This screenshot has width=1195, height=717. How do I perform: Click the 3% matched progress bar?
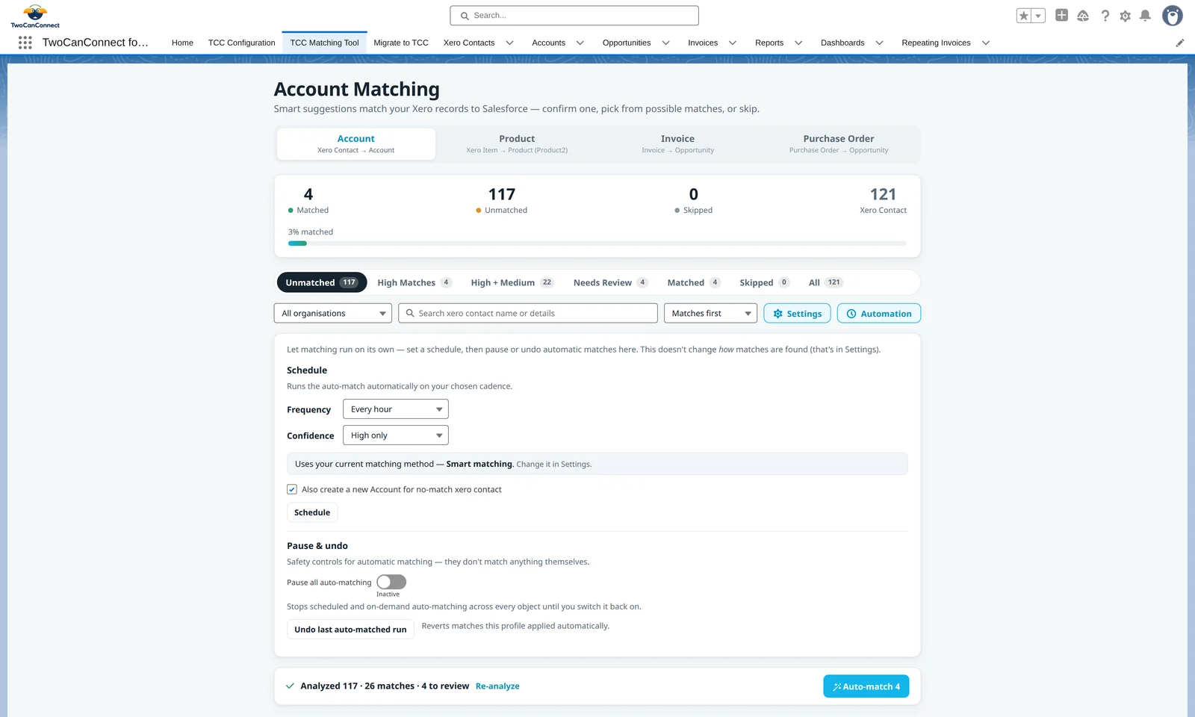coord(597,243)
